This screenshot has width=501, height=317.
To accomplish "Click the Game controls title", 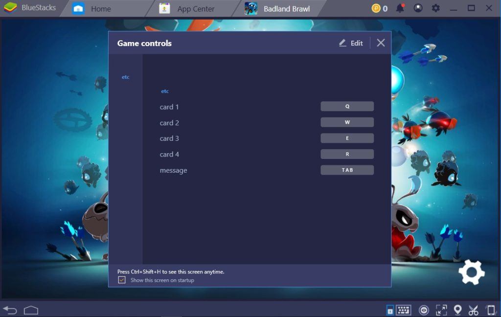I will click(x=144, y=43).
